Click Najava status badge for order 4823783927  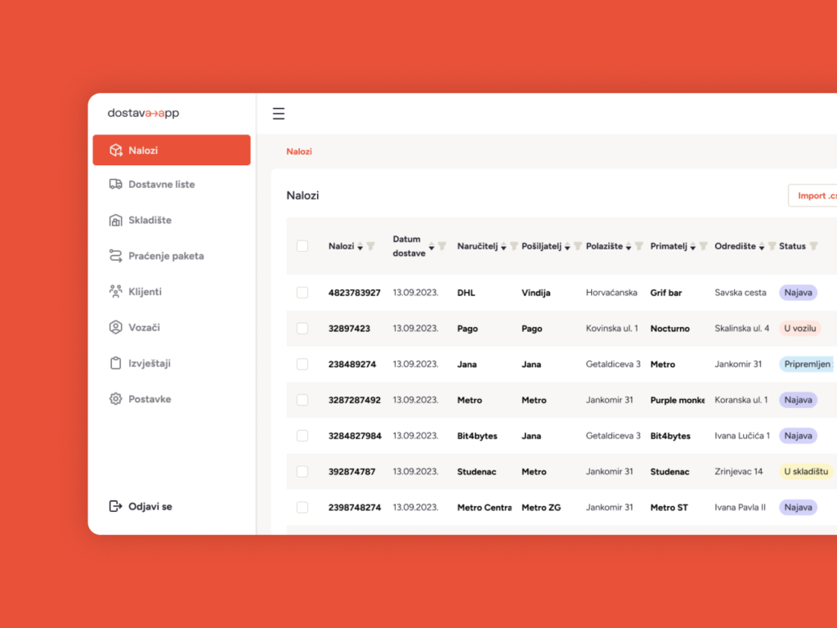point(798,293)
